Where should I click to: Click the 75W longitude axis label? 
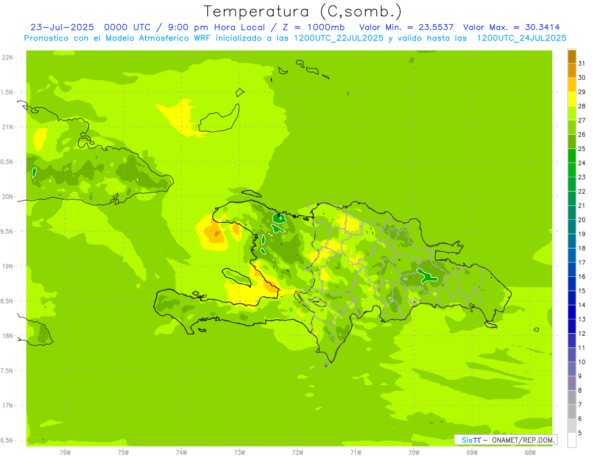[x=123, y=452]
